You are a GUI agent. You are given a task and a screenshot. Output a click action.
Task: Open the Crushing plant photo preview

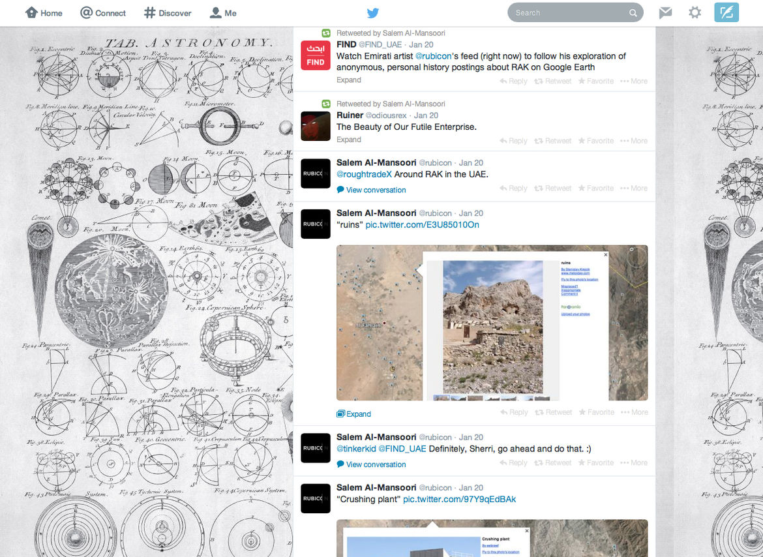point(492,538)
